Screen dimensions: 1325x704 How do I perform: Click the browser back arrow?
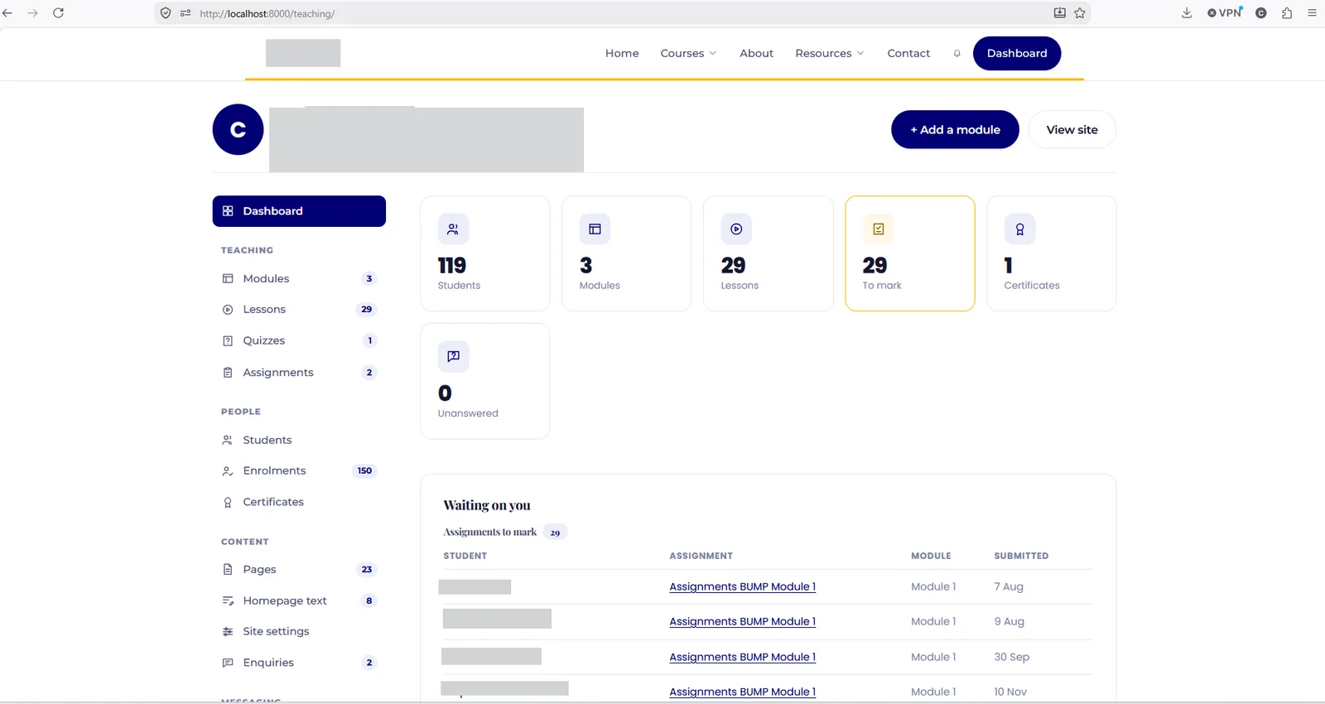[8, 13]
